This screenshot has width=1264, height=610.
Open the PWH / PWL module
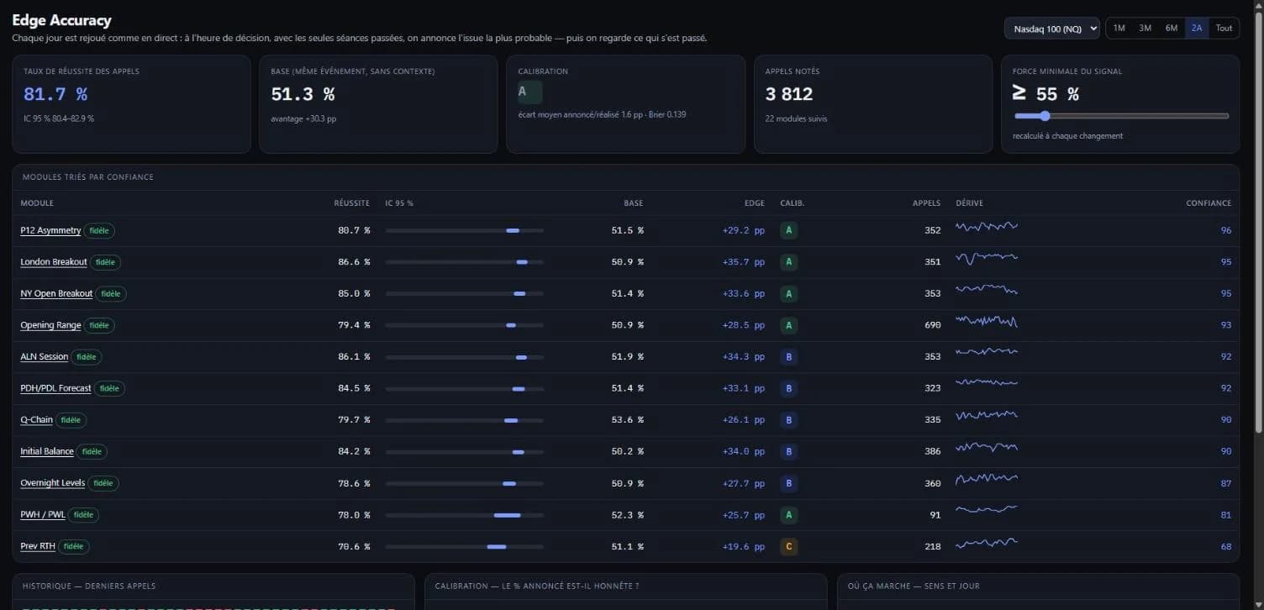[43, 514]
